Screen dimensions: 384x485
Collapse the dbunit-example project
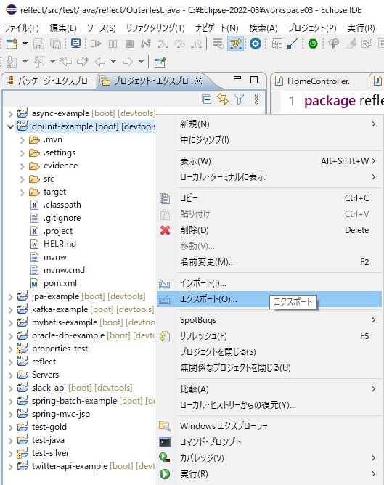tap(10, 127)
